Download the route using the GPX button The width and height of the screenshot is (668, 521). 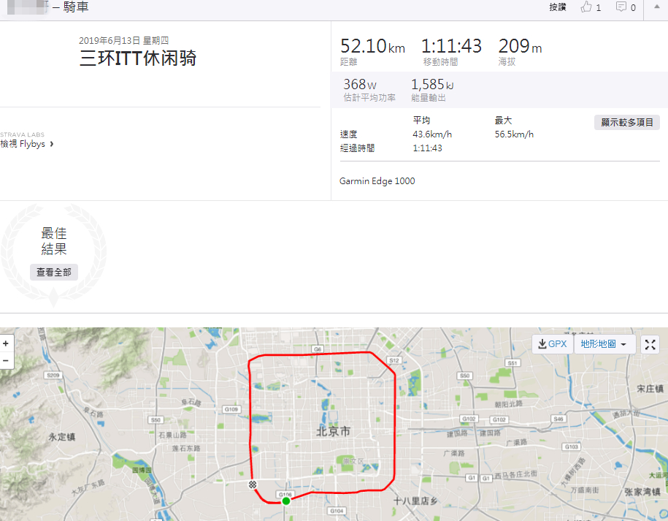click(553, 344)
